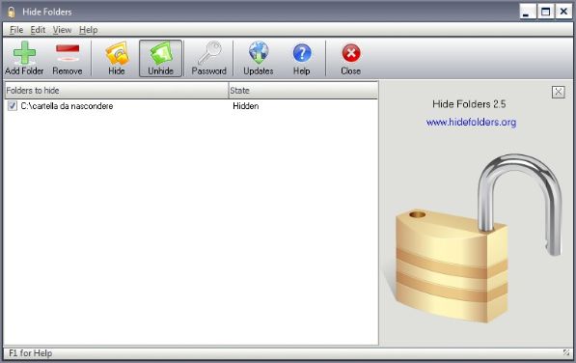Screen dimensions: 576x363
Task: Toggle the checkbox for C:\cartella da nascondere
Action: tap(13, 106)
